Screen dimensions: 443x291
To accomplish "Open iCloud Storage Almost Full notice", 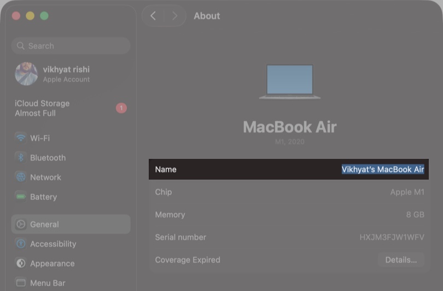I will pos(71,108).
